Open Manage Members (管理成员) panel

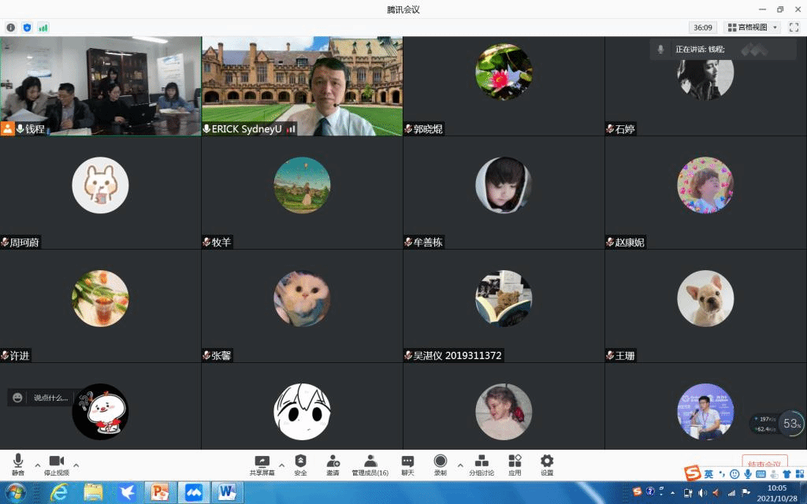coord(370,464)
